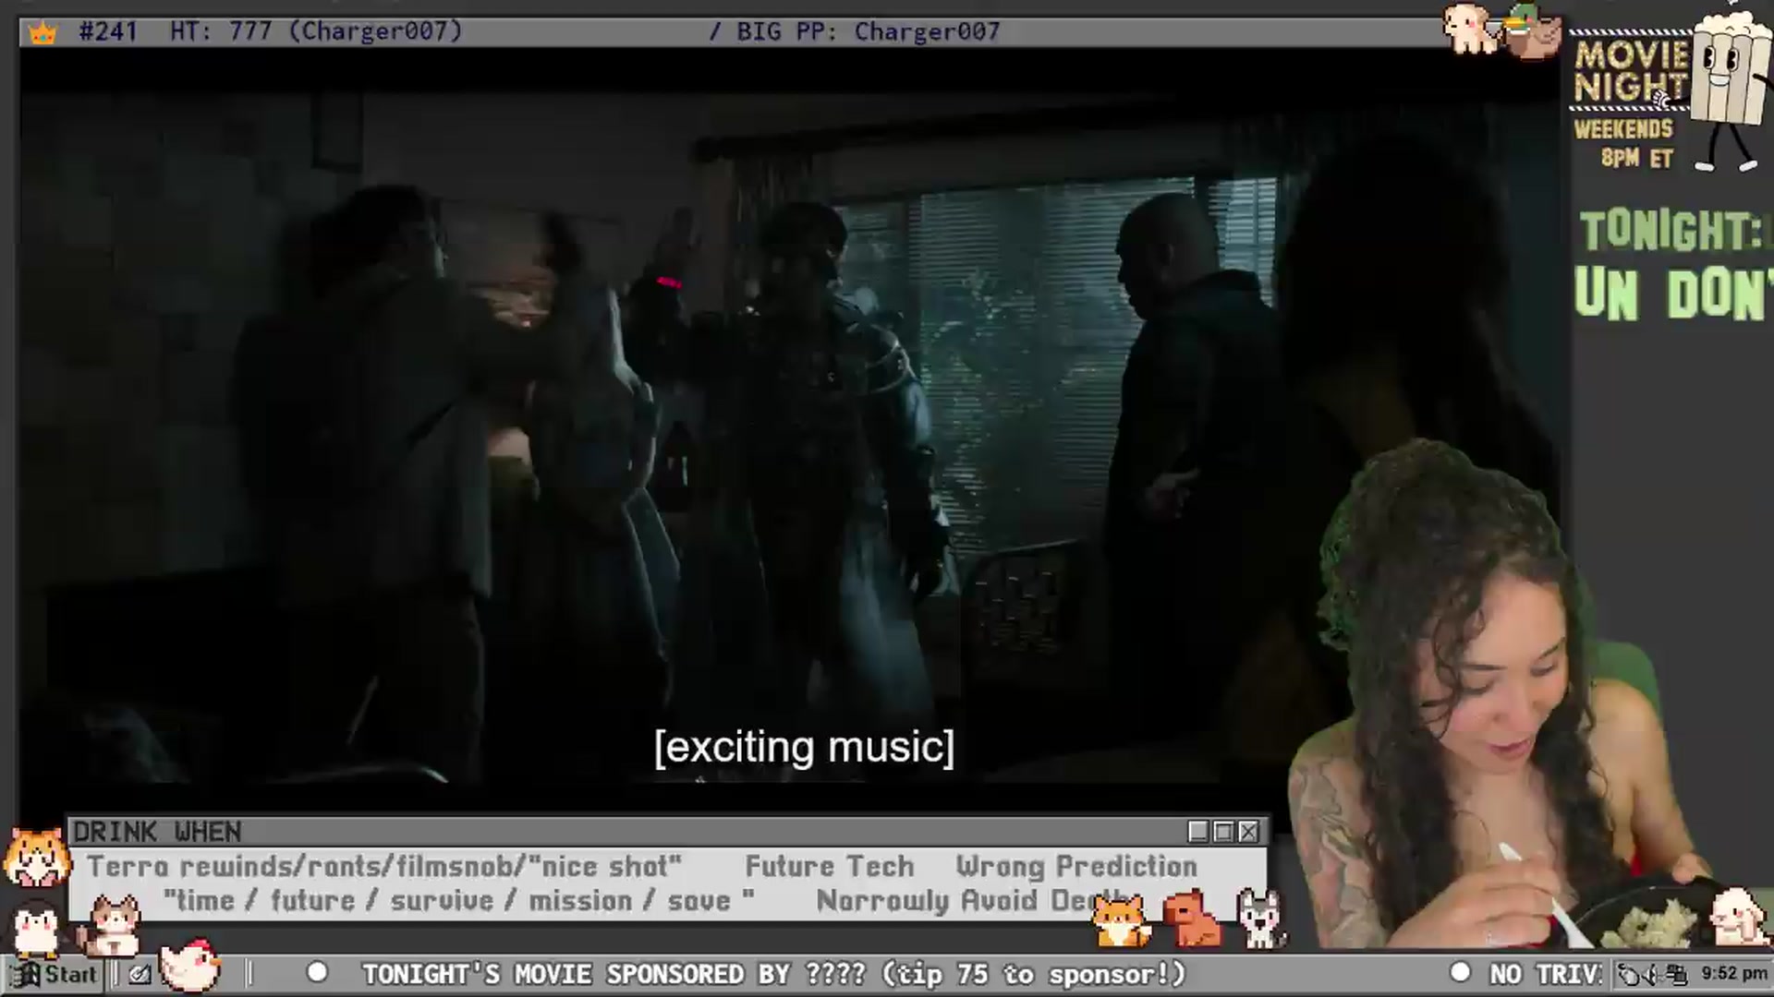Click the pixel husky dog icon
This screenshot has width=1774, height=997.
[1260, 918]
